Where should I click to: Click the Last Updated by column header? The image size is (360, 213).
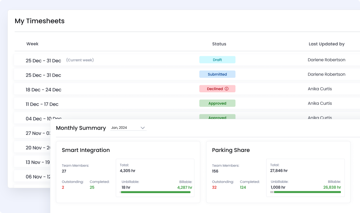327,44
